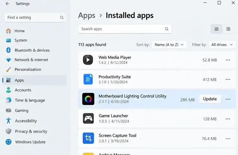Click the Home house icon
This screenshot has width=238, height=155.
point(8,31)
